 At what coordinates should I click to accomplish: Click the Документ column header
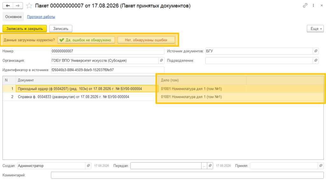click(x=87, y=80)
